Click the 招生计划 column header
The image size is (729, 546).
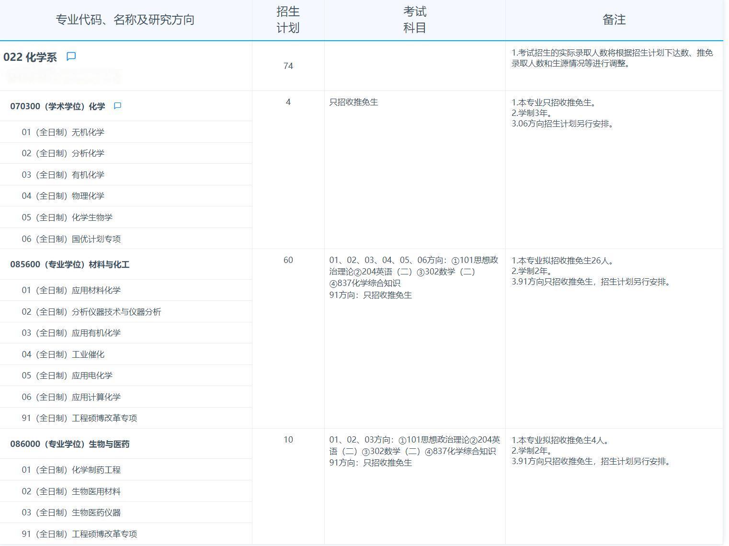[288, 20]
